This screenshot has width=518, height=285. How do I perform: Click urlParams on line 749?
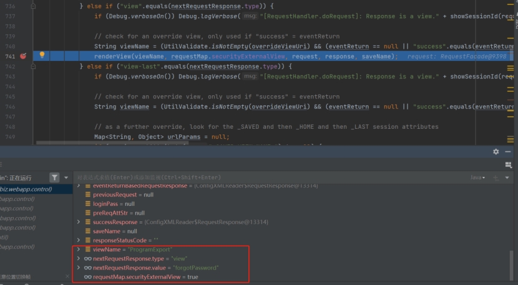click(183, 137)
